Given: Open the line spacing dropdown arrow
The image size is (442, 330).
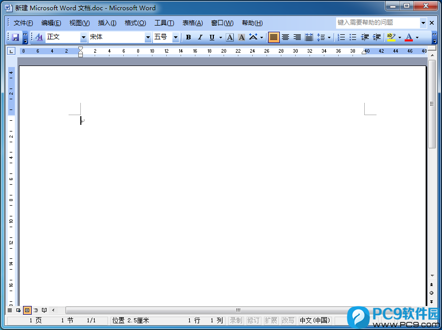Looking at the screenshot, I should [329, 37].
